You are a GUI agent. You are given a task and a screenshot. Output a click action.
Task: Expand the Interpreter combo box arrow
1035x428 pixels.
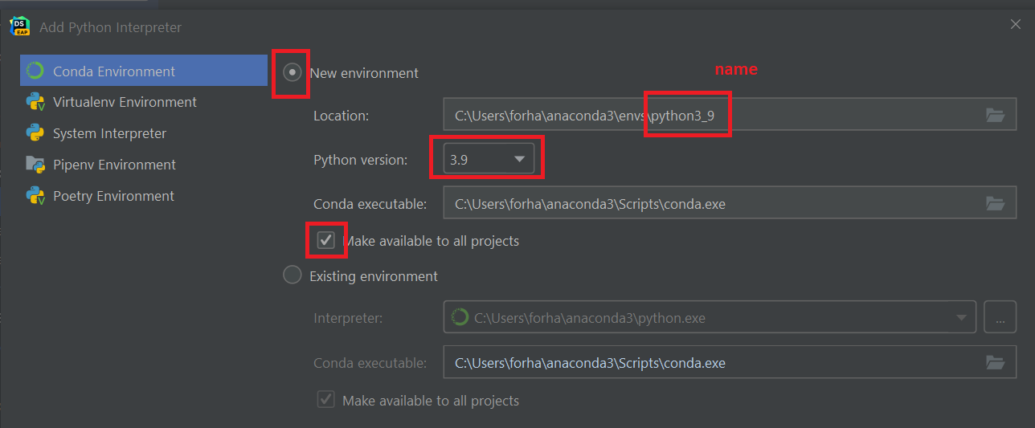tap(961, 318)
